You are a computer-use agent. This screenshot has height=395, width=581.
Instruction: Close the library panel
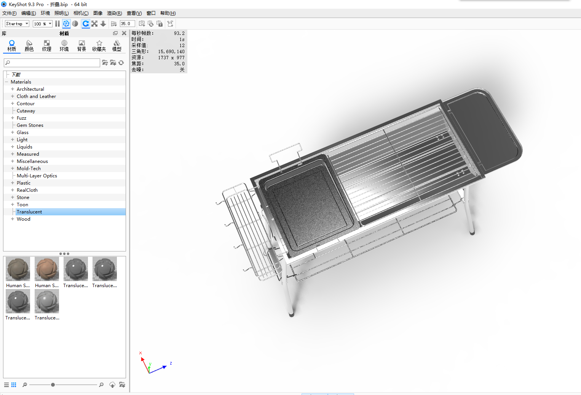click(124, 33)
